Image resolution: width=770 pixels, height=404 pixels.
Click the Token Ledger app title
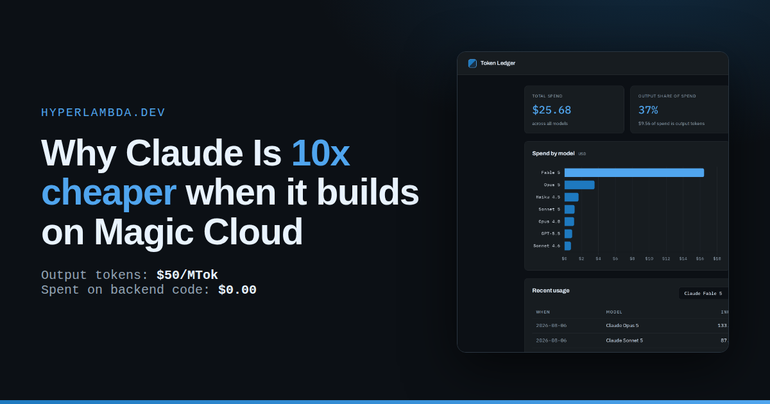pos(498,63)
